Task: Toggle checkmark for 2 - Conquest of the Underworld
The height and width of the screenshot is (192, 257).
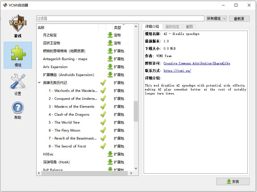Action: coord(103,98)
